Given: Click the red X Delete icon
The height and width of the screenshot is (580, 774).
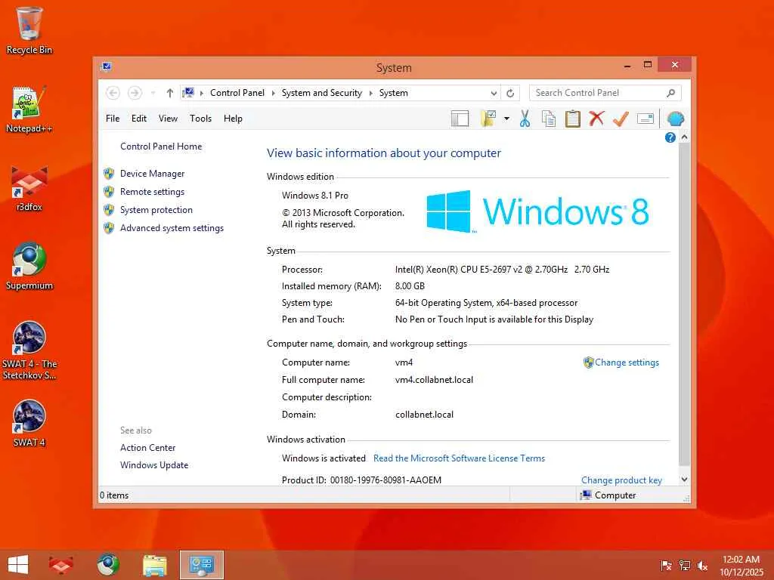Looking at the screenshot, I should [x=596, y=119].
